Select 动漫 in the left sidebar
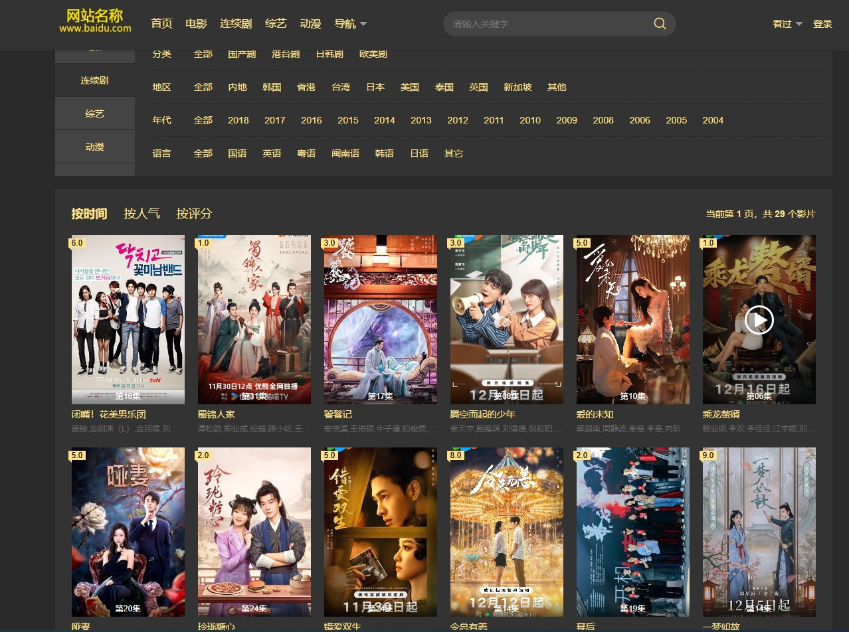The image size is (849, 632). pyautogui.click(x=95, y=147)
